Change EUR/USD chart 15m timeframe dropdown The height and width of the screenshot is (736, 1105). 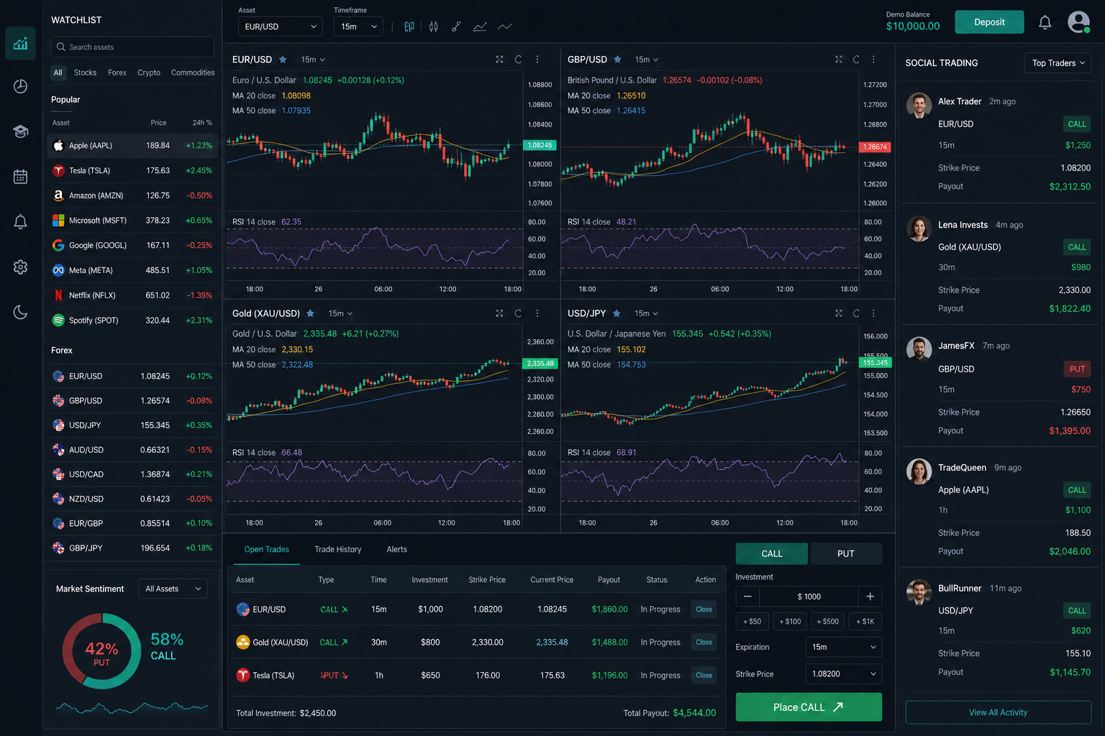(x=313, y=60)
